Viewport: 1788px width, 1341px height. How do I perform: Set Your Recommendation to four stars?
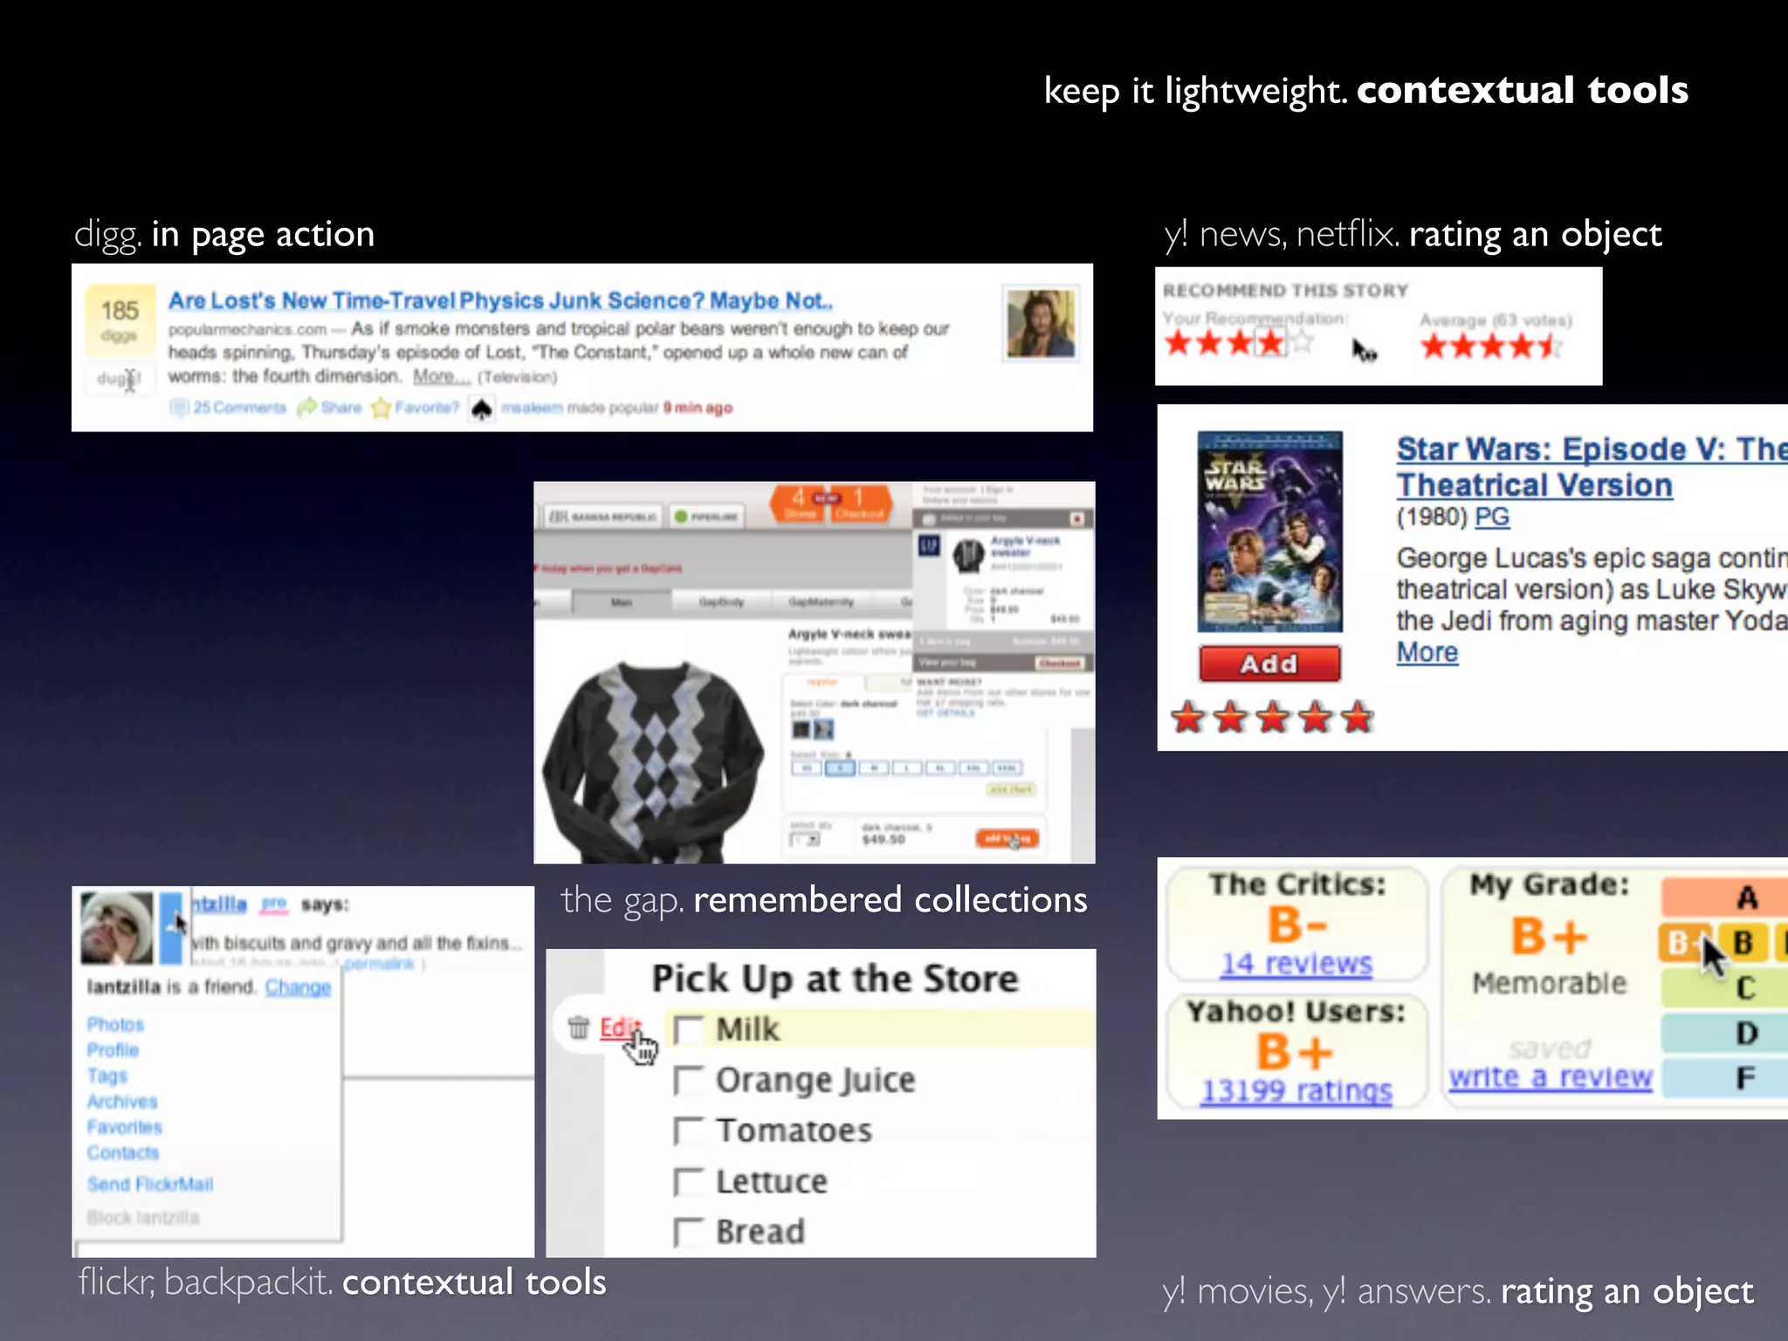pyautogui.click(x=1270, y=342)
